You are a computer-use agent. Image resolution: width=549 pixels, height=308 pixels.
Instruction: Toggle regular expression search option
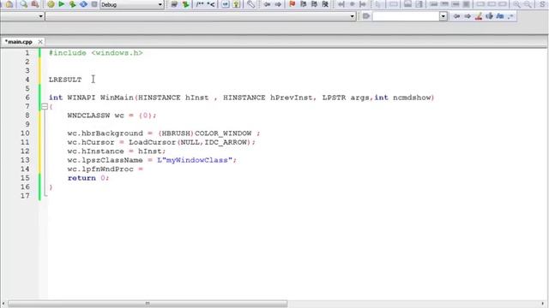(x=510, y=16)
